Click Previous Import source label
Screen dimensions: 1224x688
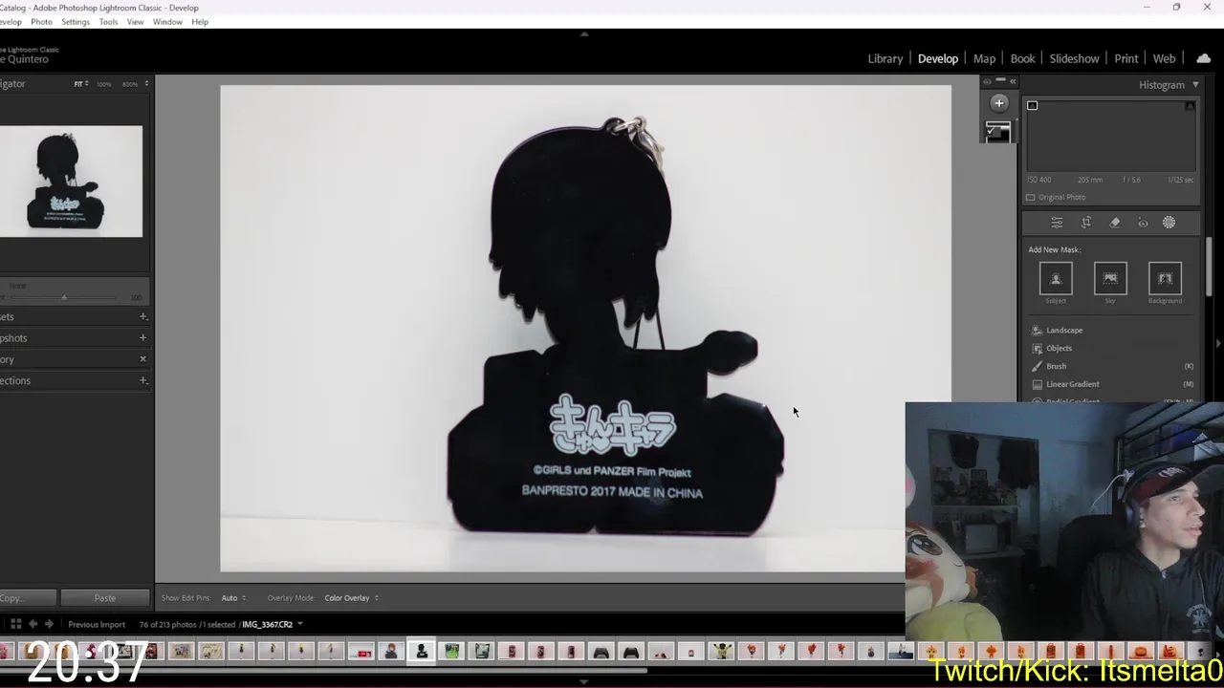(96, 624)
